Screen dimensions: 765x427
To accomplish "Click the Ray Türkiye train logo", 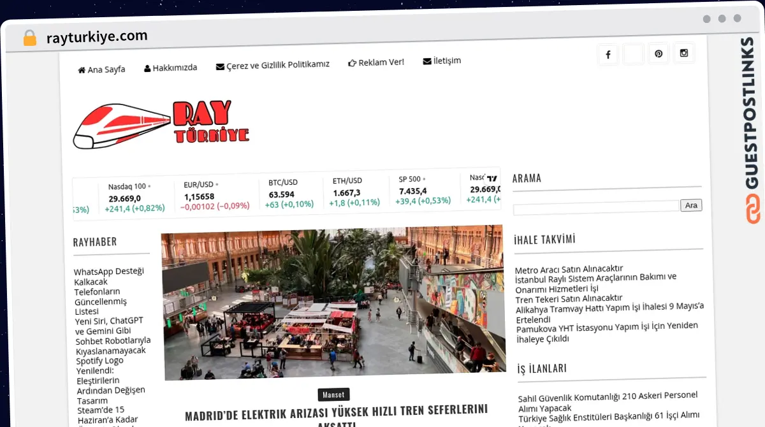I will [x=161, y=124].
